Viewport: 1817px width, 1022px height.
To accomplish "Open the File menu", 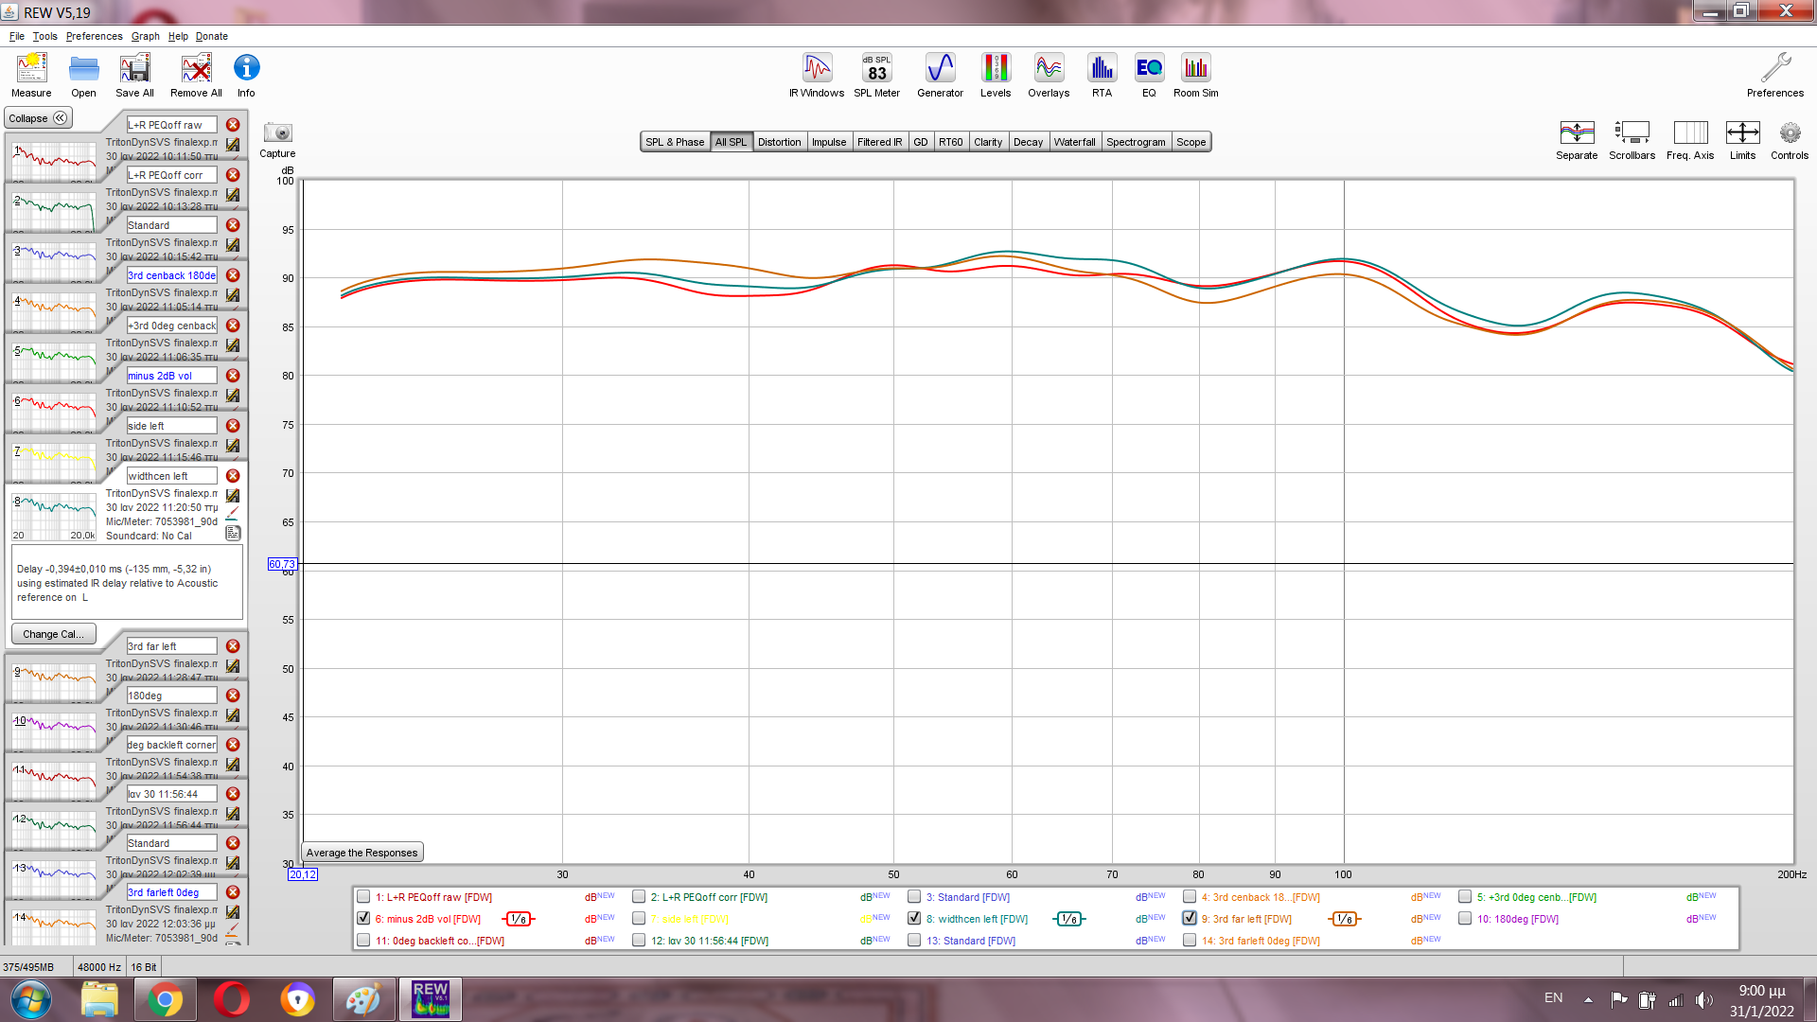I will click(17, 36).
